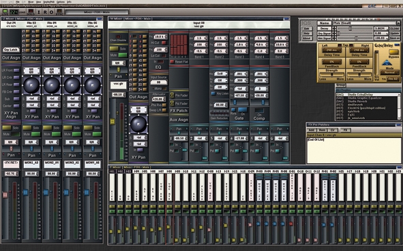Click the EQ graph display in W Mixer
This screenshot has height=251, width=403.
tap(179, 44)
